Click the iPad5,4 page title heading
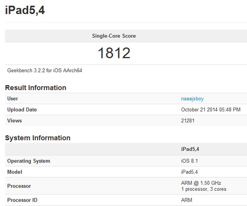The width and height of the screenshot is (247, 206). pos(25,10)
